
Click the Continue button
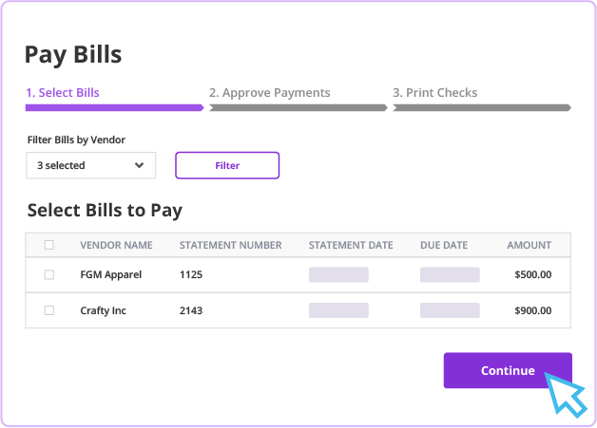pyautogui.click(x=508, y=370)
